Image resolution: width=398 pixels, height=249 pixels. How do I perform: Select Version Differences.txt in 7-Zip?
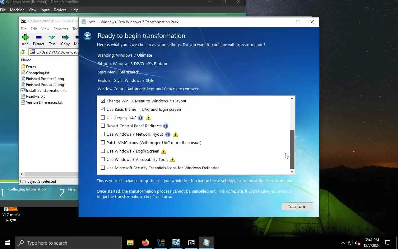(44, 102)
